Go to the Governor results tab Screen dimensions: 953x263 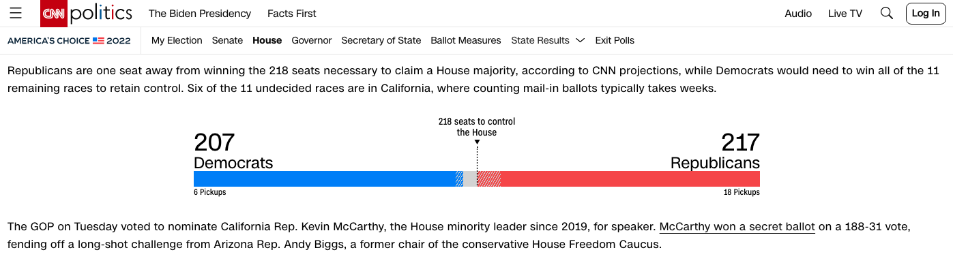(312, 40)
